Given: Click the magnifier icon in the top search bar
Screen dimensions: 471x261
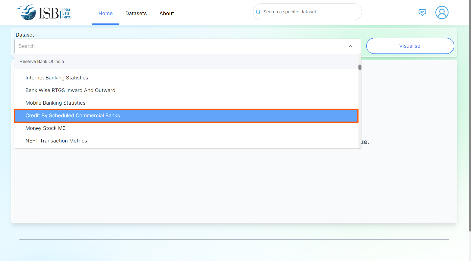Looking at the screenshot, I should coord(258,12).
